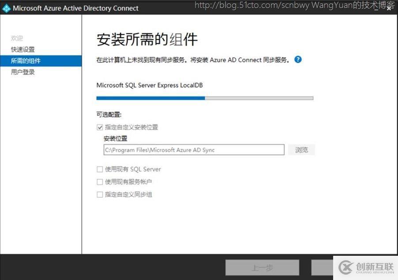Screen dimensions: 398x280
Task: Open the 用户登录 sidebar step
Action: 23,72
